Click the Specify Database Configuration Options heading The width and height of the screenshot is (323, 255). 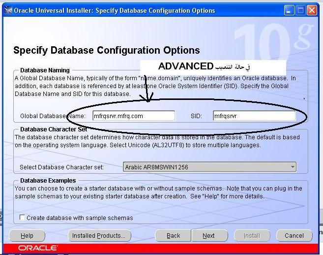click(106, 50)
